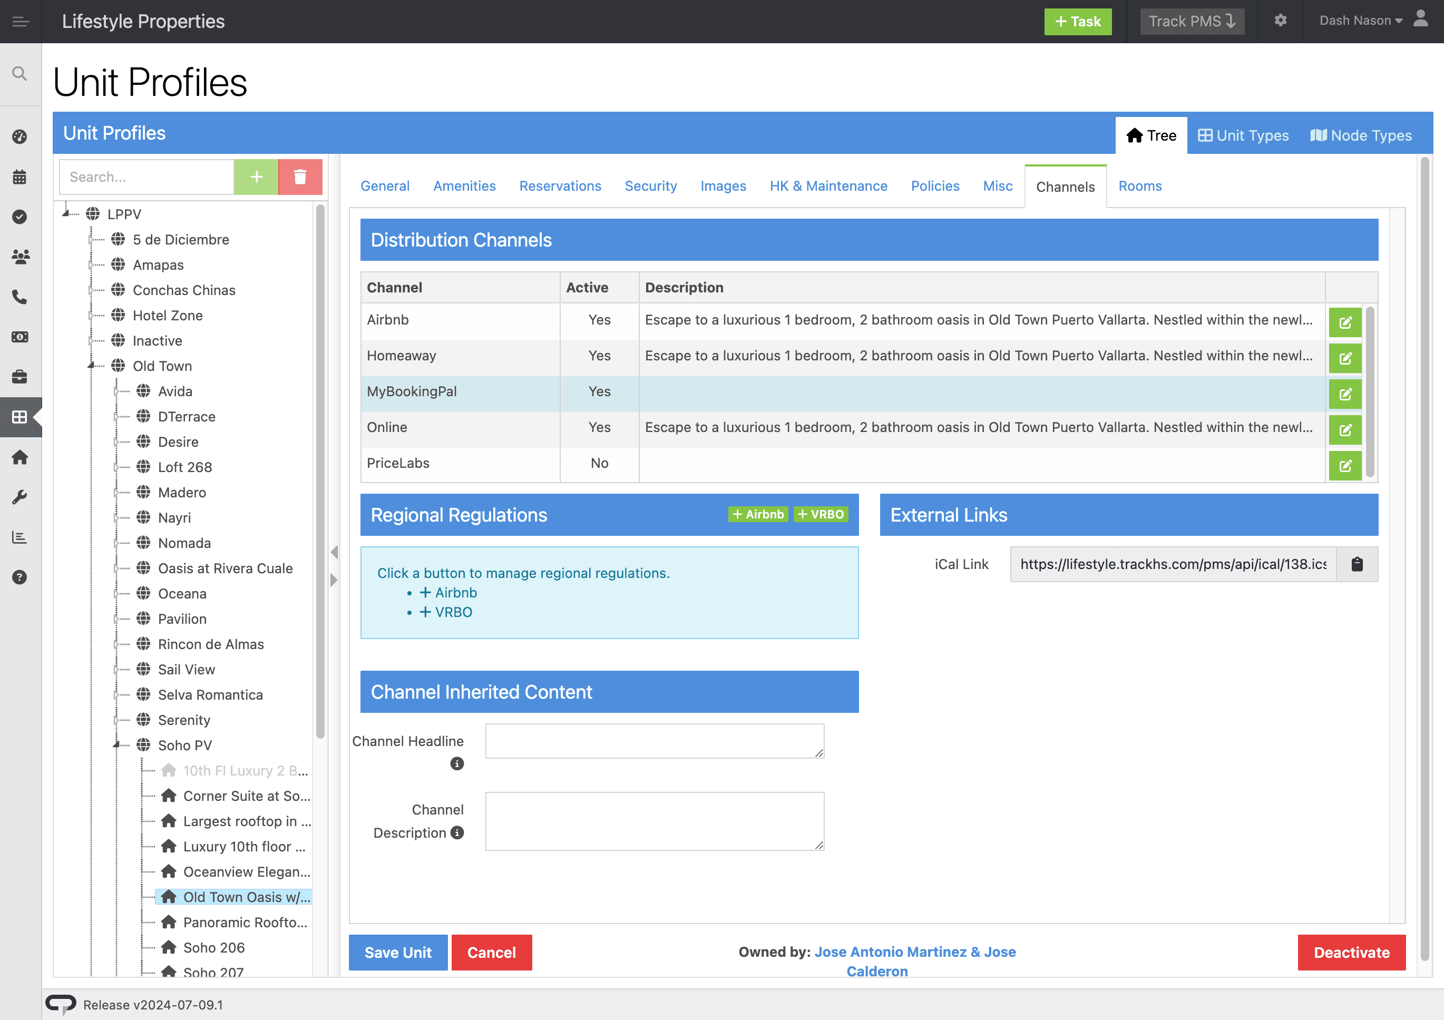Click green + VRBO button in Regional Regulations header

pyautogui.click(x=820, y=514)
